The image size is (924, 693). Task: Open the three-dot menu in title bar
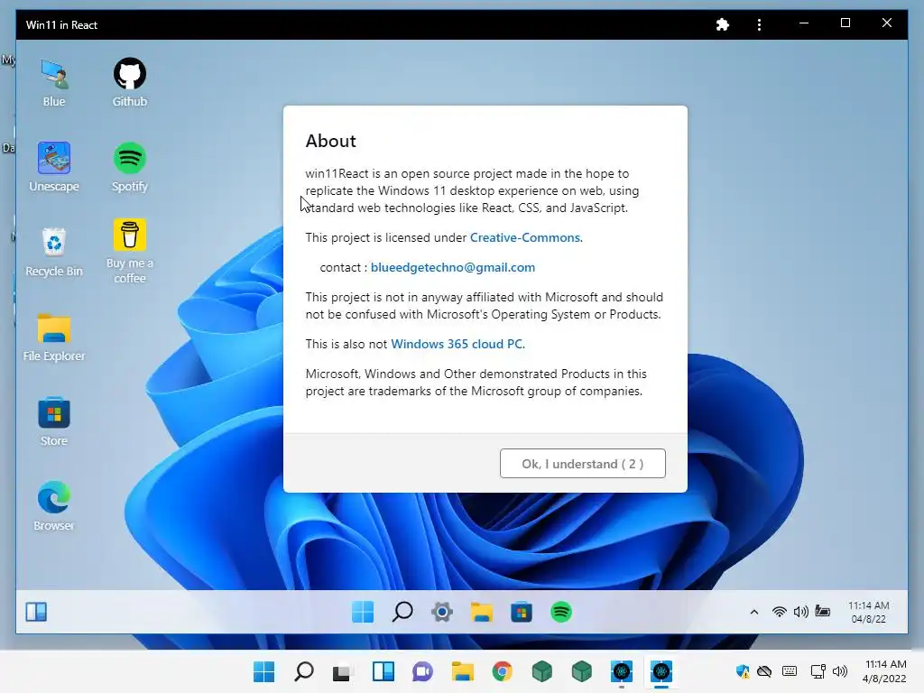(759, 24)
